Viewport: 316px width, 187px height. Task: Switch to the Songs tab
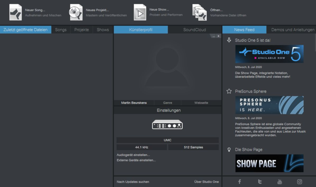pyautogui.click(x=61, y=30)
